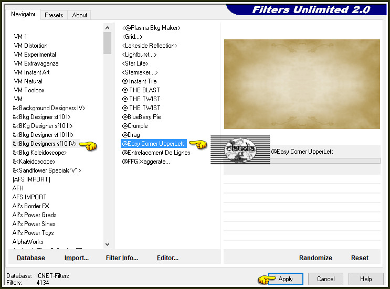This screenshot has height=289, width=390.
Task: Choose <Lightburst...> filter
Action: [139, 55]
